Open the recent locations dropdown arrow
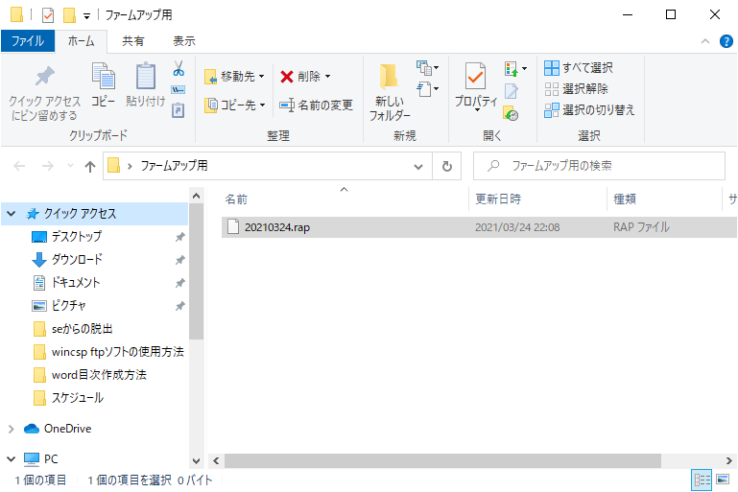The image size is (738, 492). click(x=71, y=166)
